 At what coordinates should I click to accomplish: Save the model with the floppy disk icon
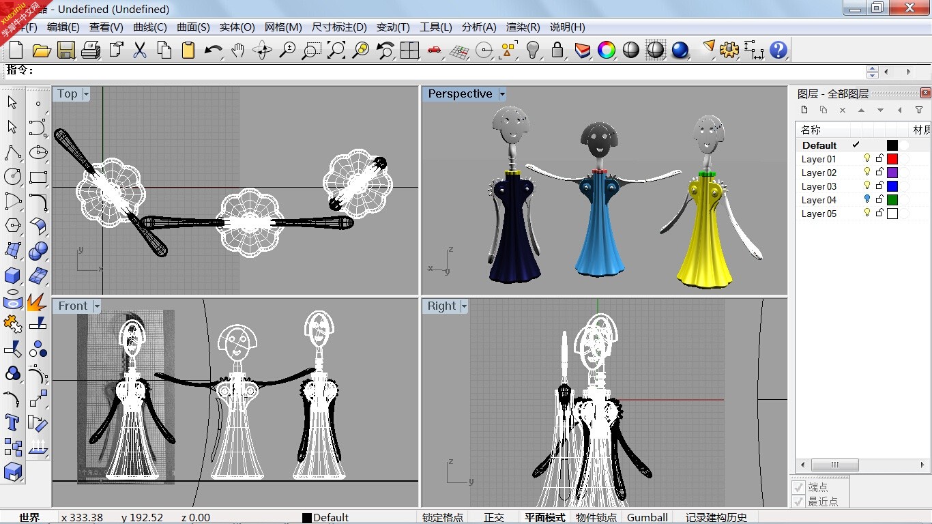[66, 50]
